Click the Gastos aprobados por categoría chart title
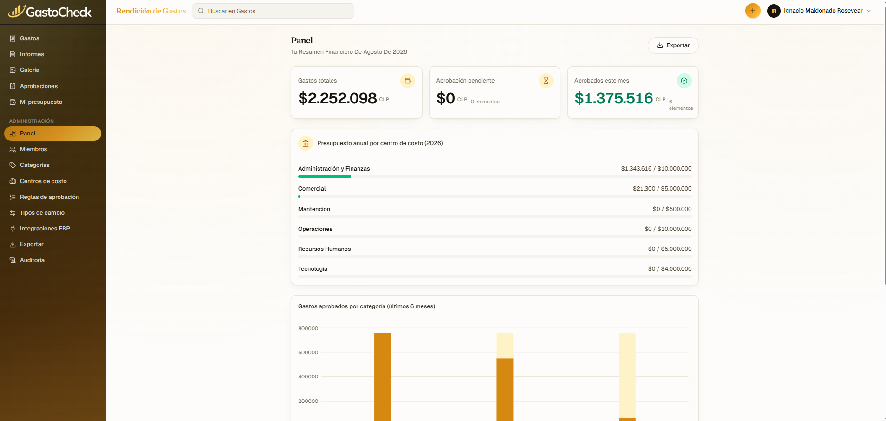The image size is (886, 421). point(366,306)
